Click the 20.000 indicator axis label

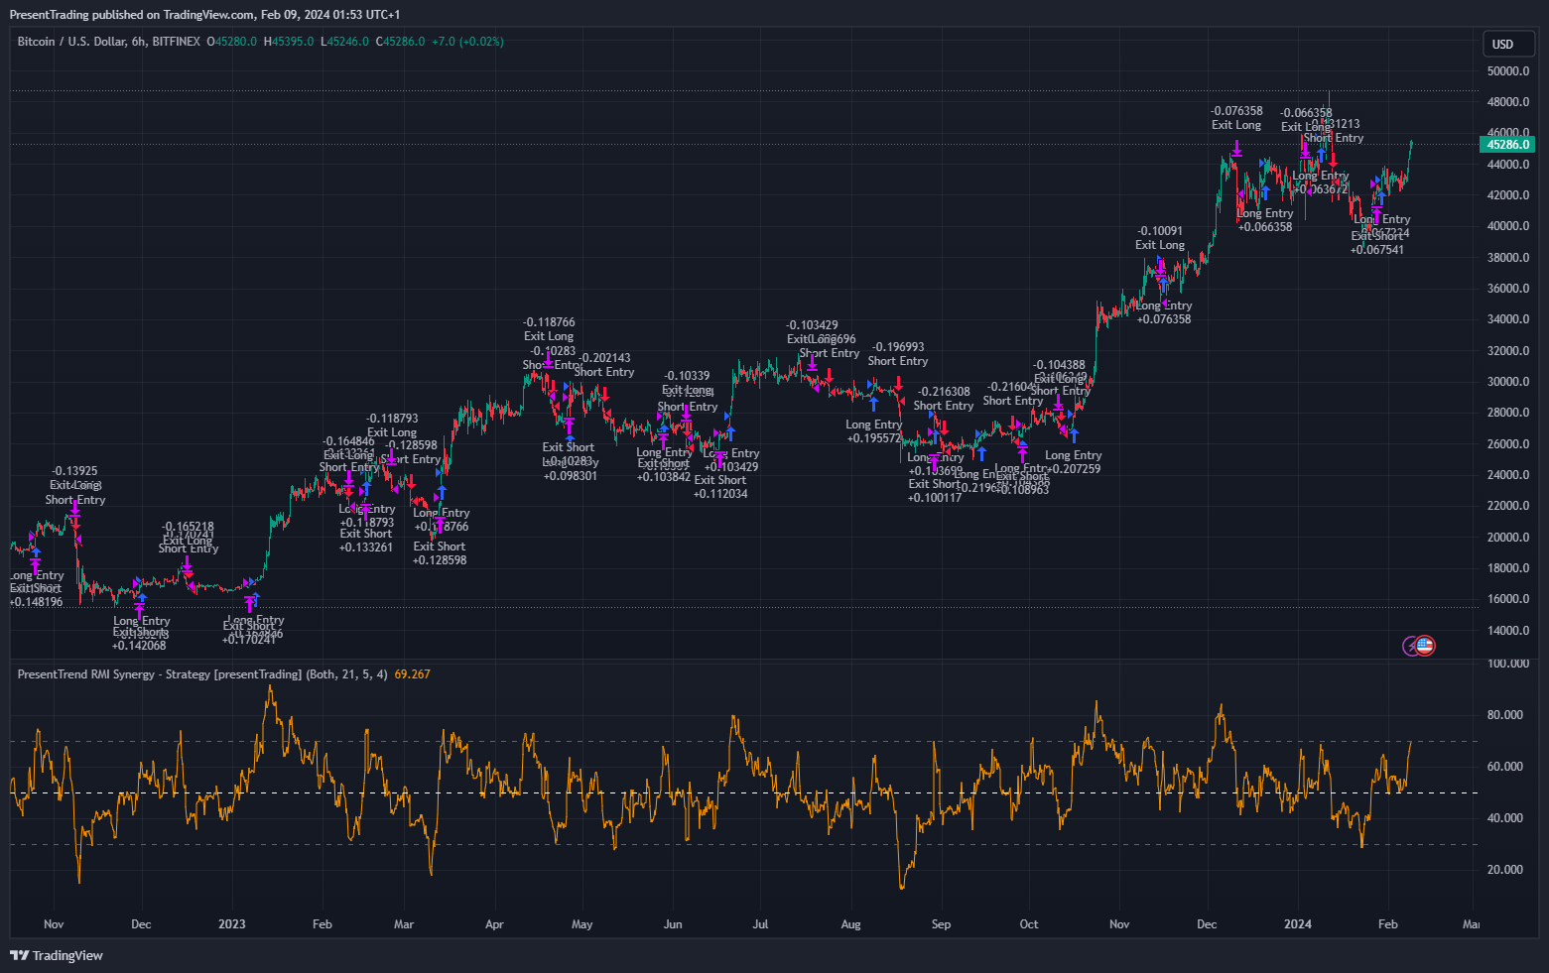[x=1504, y=870]
